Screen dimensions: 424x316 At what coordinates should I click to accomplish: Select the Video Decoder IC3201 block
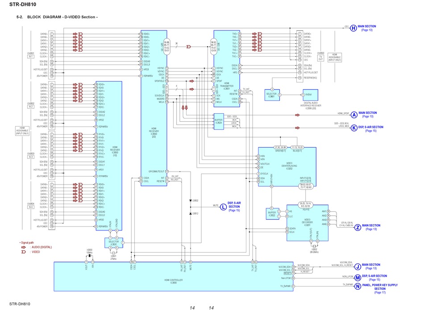pyautogui.click(x=308, y=223)
